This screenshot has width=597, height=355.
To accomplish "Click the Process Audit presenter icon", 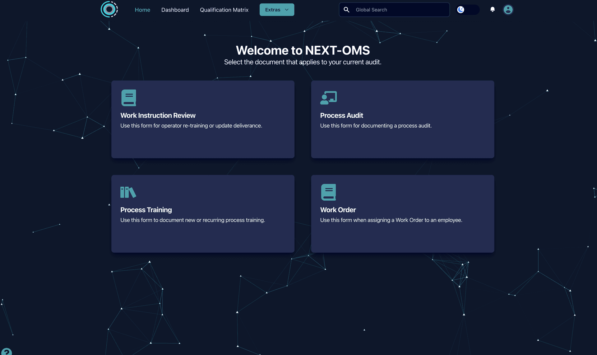I will (x=328, y=98).
